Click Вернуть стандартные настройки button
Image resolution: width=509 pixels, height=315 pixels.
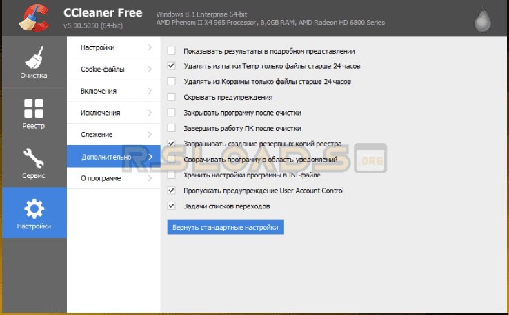tap(226, 227)
